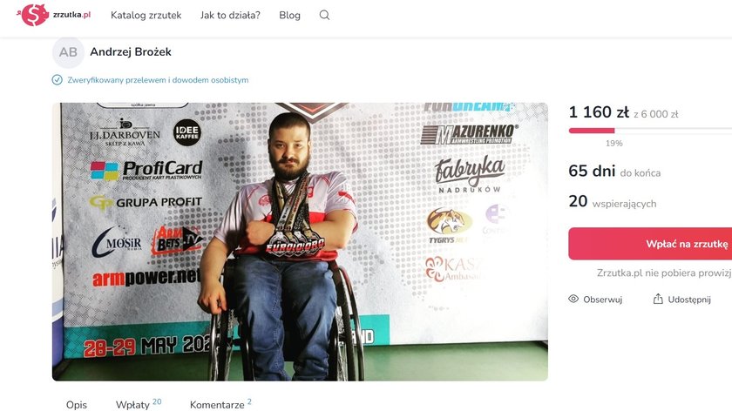Go to the Blog link
Screen dimensions: 732x411
(x=289, y=15)
